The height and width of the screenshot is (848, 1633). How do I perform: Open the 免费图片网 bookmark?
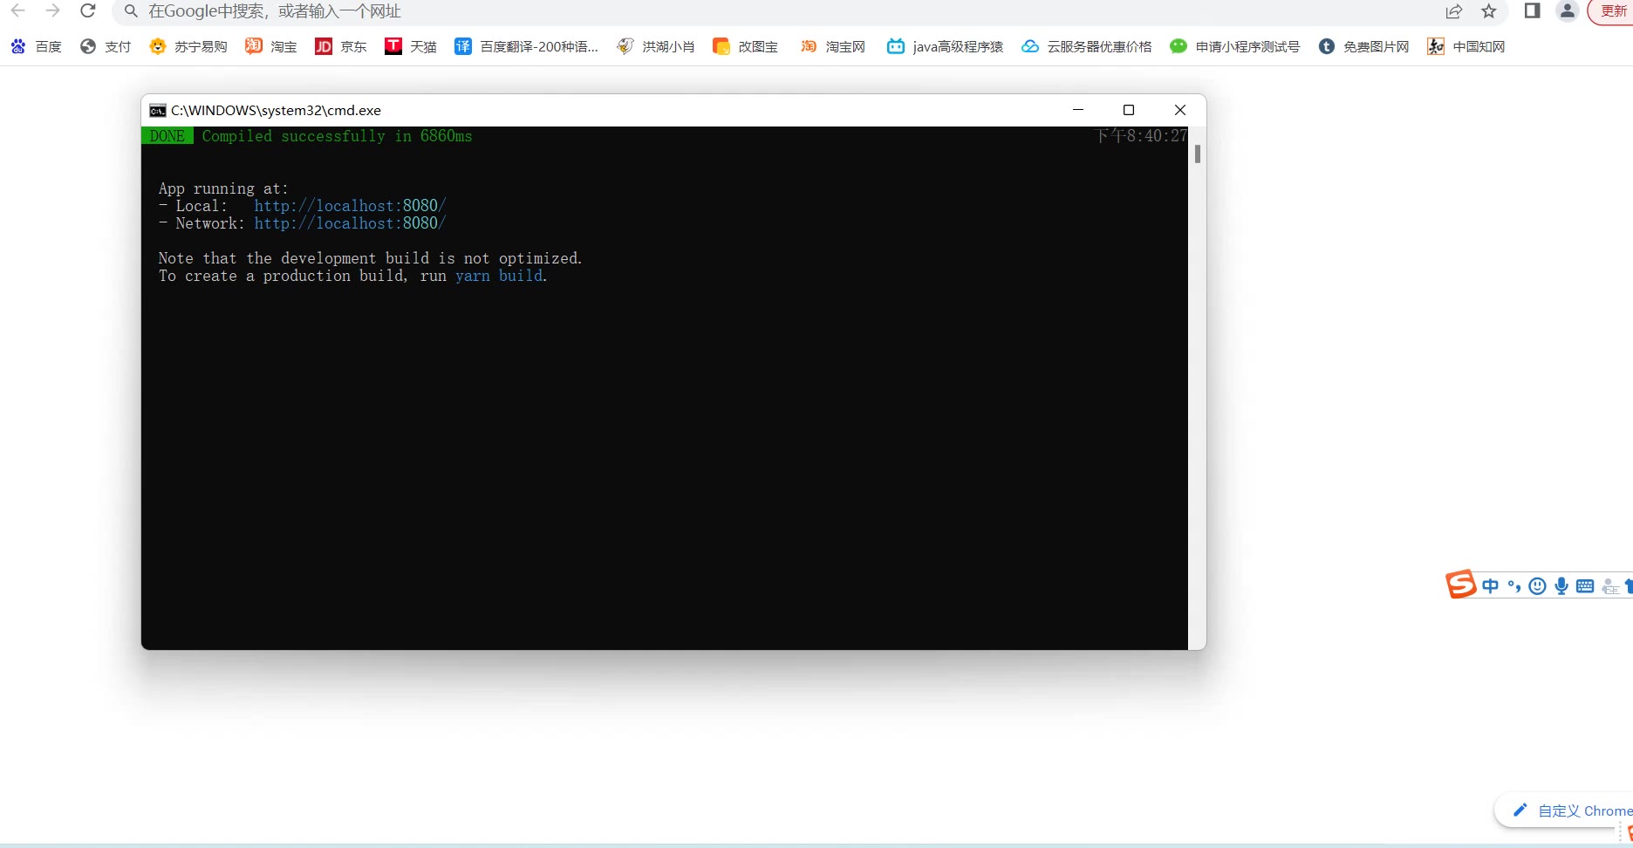tap(1364, 46)
